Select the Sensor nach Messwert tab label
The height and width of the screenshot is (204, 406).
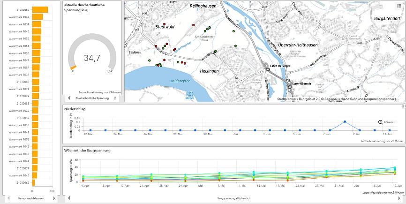31,198
